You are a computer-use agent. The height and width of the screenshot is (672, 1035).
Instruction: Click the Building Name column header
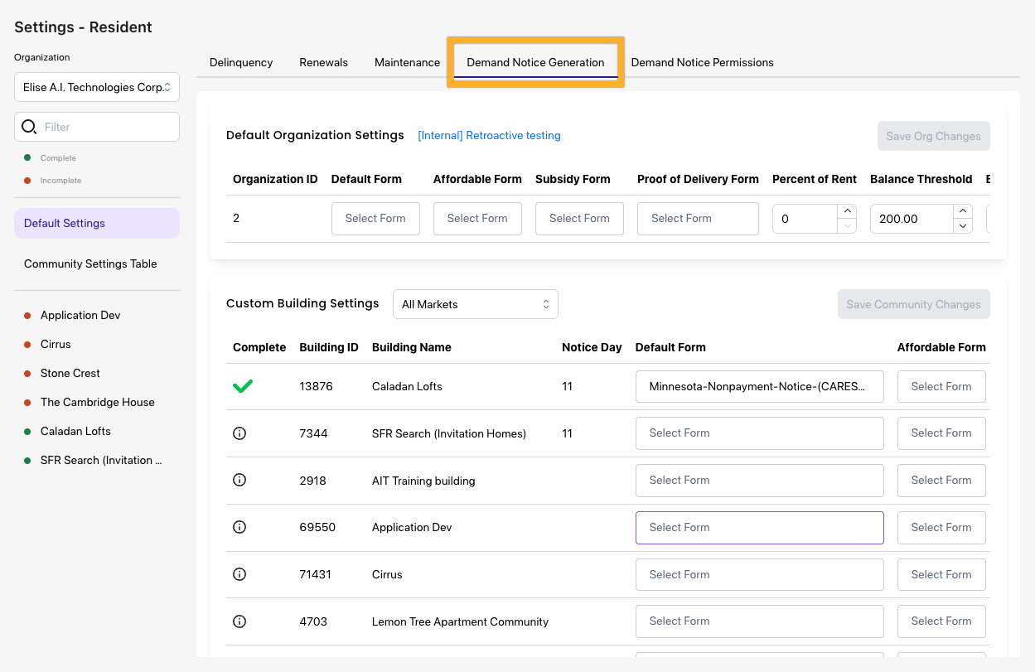coord(412,347)
